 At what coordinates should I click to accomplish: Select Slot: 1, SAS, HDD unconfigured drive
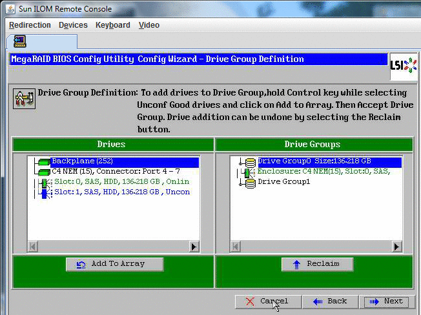pos(122,192)
